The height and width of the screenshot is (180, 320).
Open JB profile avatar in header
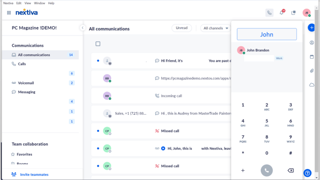pyautogui.click(x=306, y=13)
